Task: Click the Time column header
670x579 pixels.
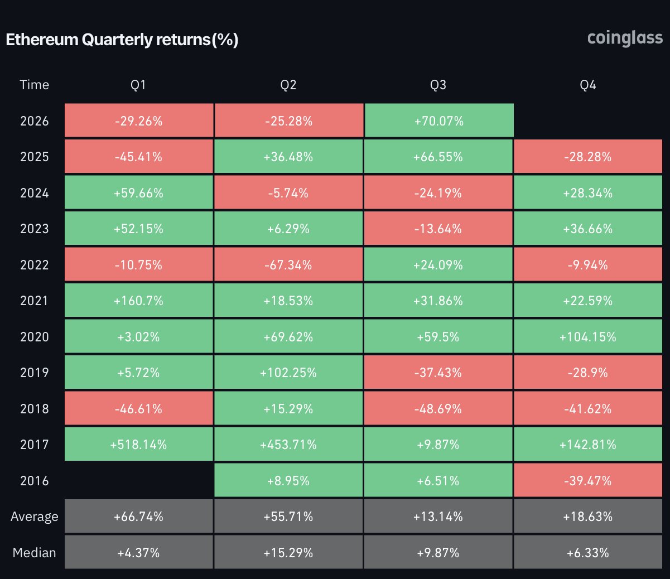Action: [35, 85]
